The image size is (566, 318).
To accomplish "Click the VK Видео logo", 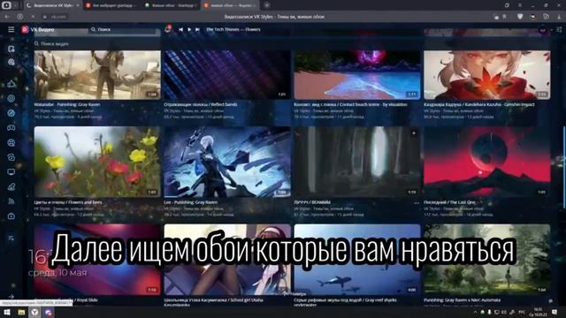I will tap(38, 29).
